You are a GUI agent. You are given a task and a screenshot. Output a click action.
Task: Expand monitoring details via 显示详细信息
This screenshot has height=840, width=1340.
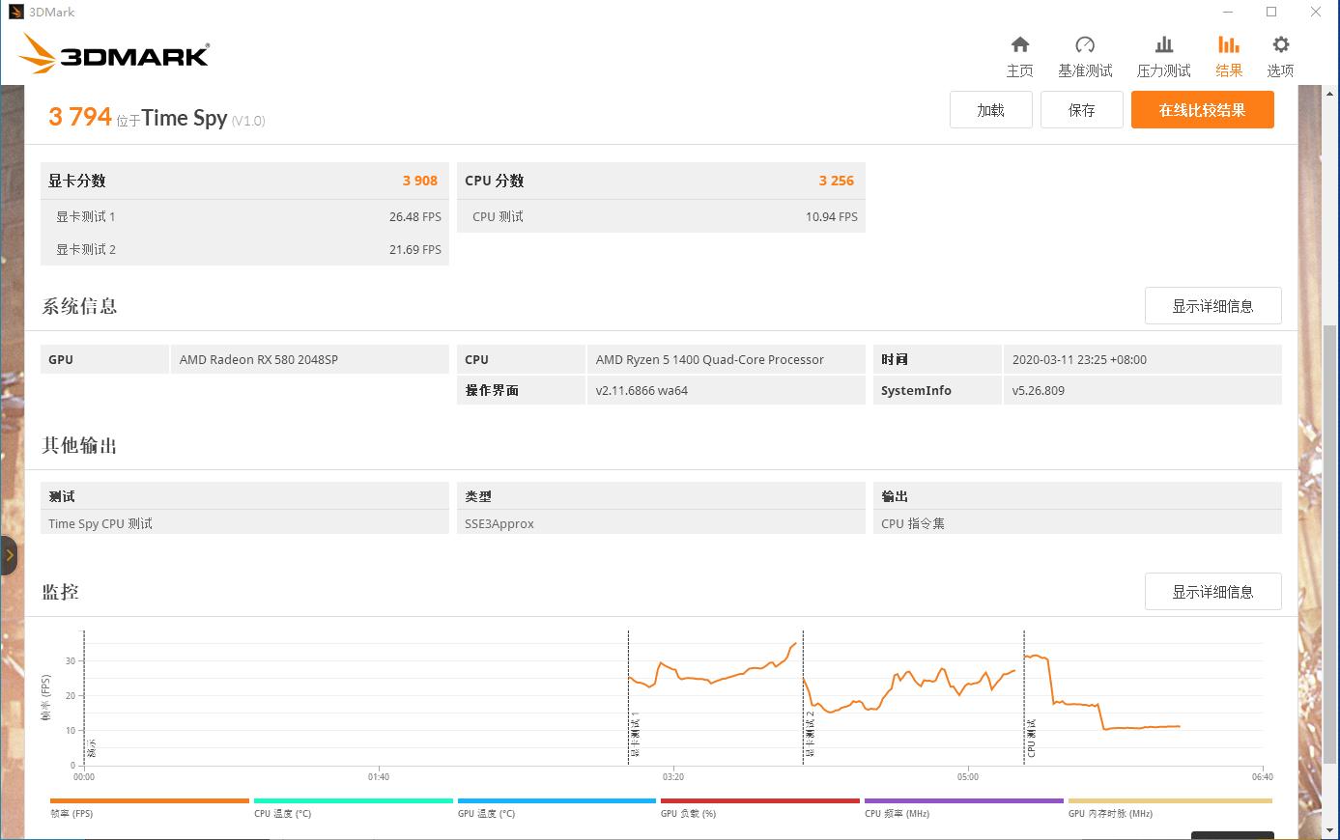tap(1212, 591)
